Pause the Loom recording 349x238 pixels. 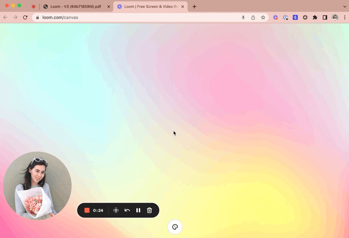click(138, 210)
